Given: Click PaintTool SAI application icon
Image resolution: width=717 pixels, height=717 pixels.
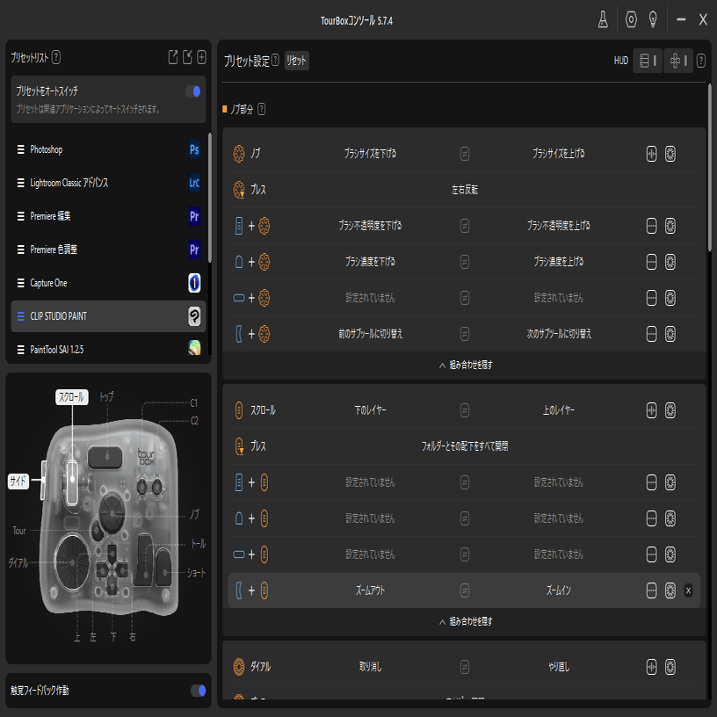Looking at the screenshot, I should (x=194, y=348).
